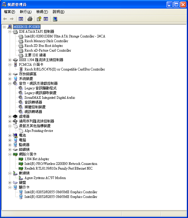Click the USB 通用序列匯流排控制器 icon

pyautogui.click(x=15, y=121)
